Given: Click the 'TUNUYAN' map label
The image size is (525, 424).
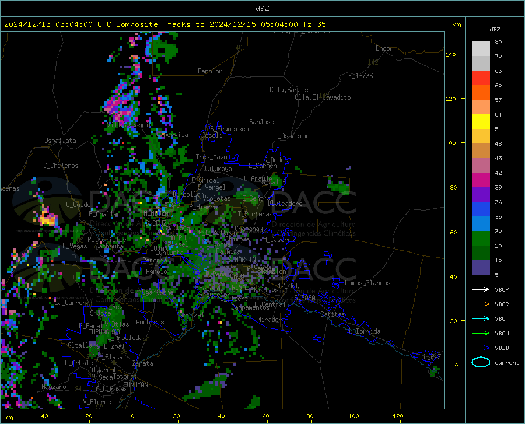Looking at the screenshot, I should coord(135,385).
